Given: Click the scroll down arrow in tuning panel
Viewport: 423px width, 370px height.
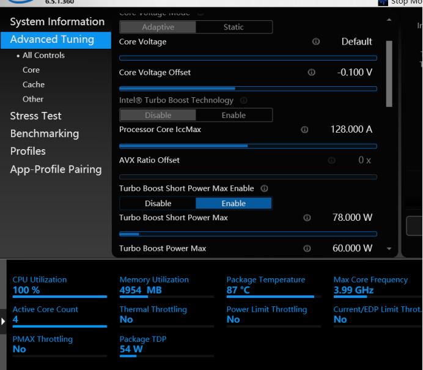Looking at the screenshot, I should [x=389, y=249].
